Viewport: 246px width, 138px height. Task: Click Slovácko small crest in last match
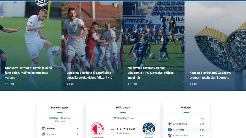(x=44, y=128)
